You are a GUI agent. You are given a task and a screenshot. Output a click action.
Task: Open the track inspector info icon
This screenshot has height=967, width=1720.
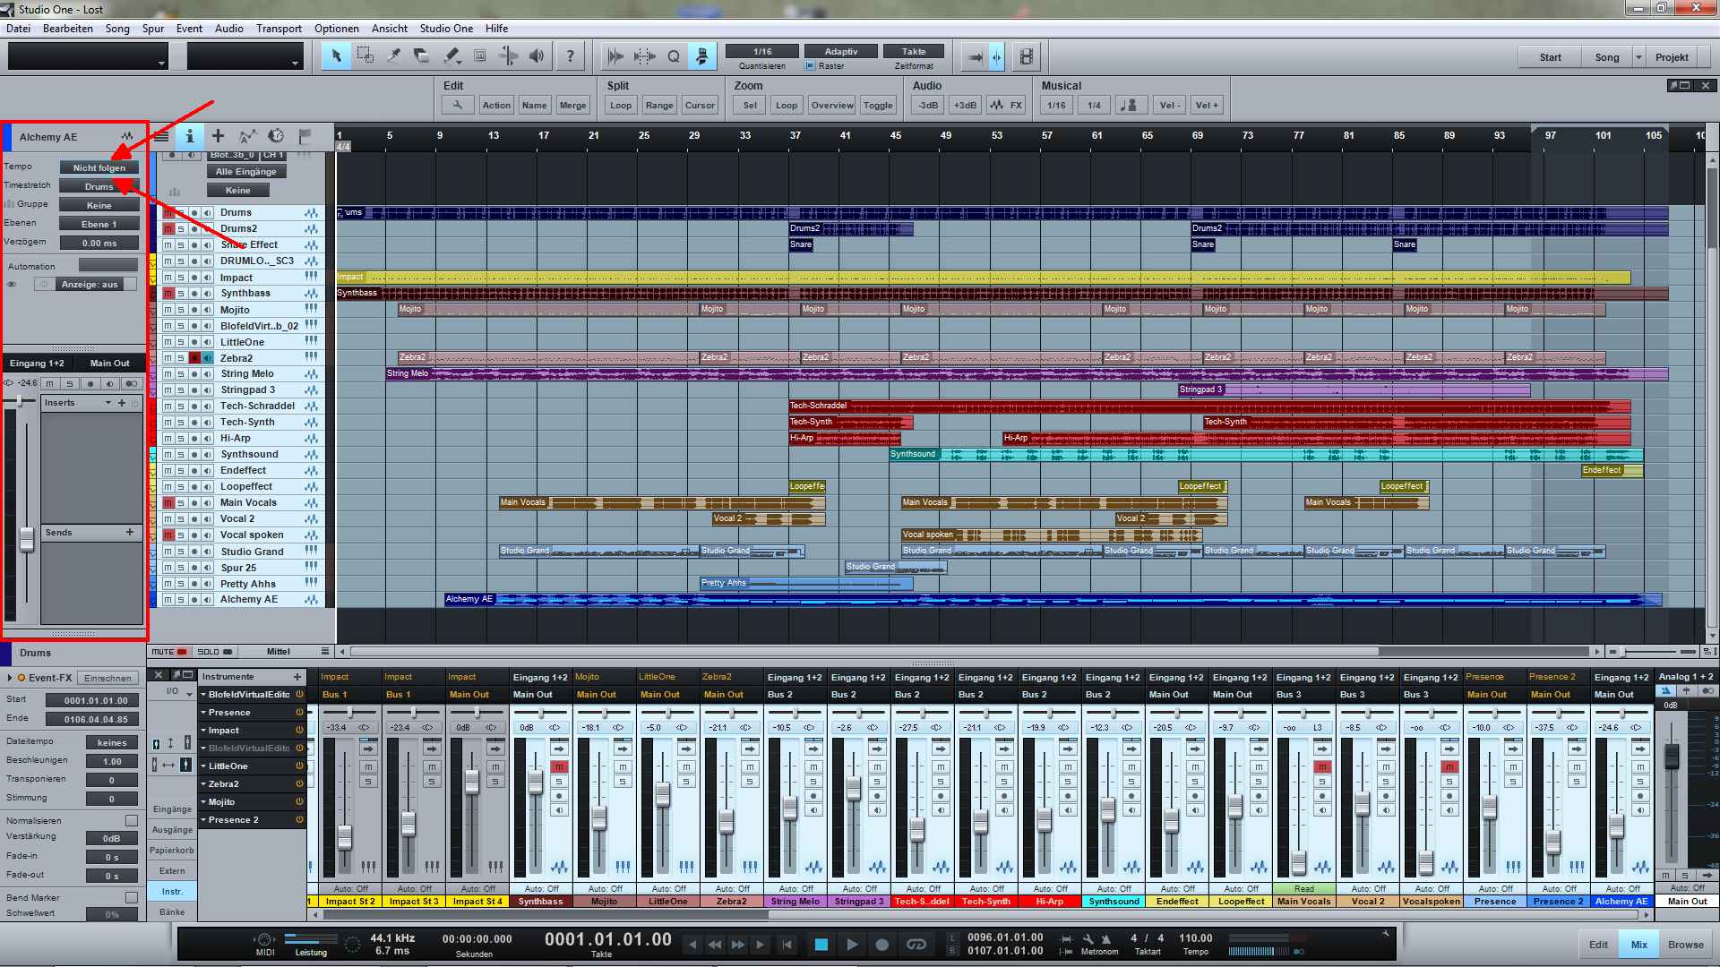tap(189, 136)
